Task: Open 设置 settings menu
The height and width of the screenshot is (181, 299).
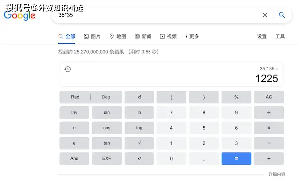Action: pos(262,36)
